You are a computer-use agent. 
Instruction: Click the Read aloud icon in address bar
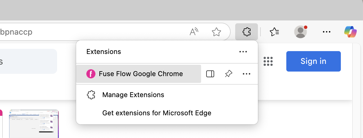(194, 32)
